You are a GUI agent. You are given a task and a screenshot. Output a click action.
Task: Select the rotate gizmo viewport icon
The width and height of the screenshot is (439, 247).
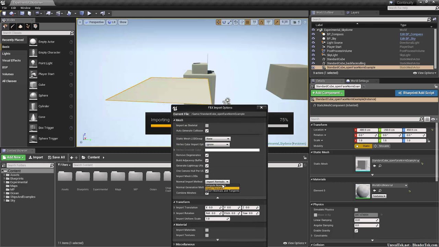pos(224,22)
